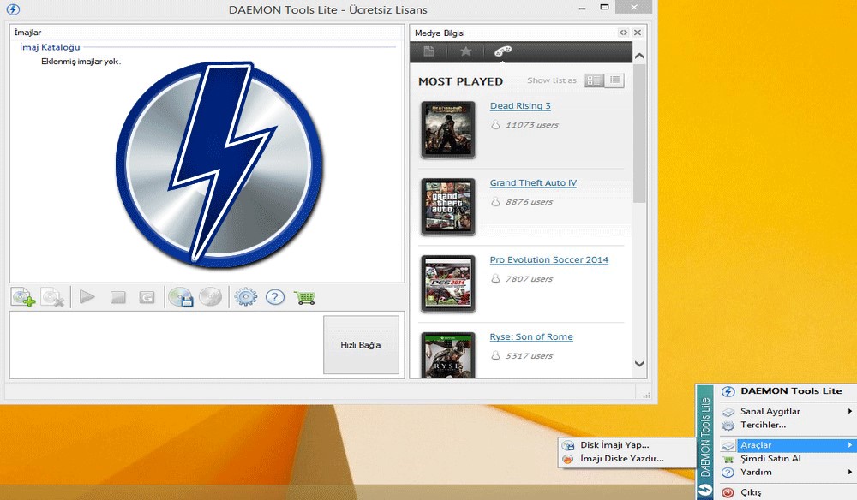857x500 pixels.
Task: Click the Burn image disc icon
Action: (x=211, y=297)
